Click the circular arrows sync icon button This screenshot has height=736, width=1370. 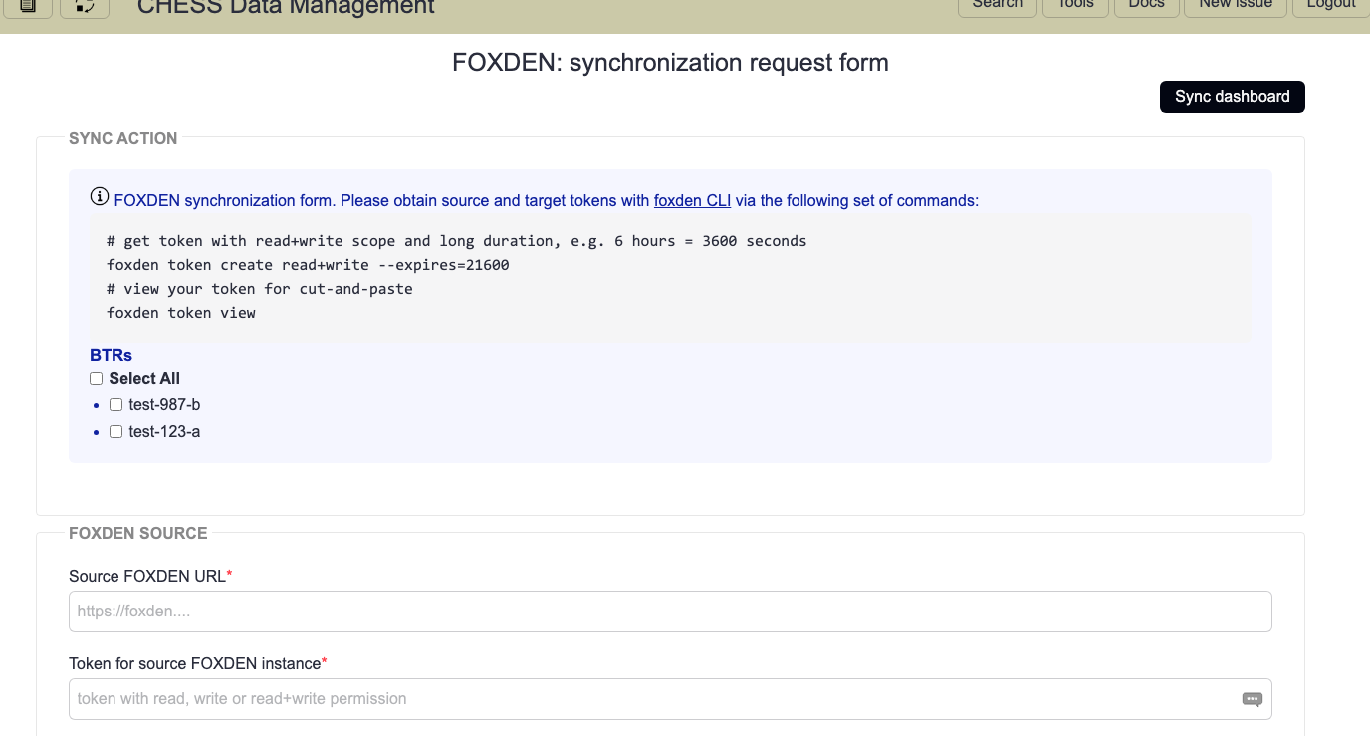(85, 7)
